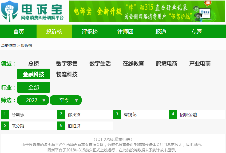This screenshot has height=153, width=226.
Task: Open ranked entry 来分期
Action: (18, 126)
